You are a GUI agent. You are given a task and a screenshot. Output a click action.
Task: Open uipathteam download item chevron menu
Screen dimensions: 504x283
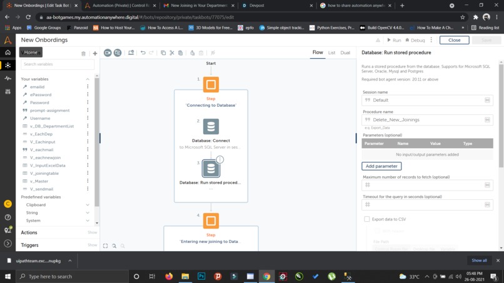(70, 261)
